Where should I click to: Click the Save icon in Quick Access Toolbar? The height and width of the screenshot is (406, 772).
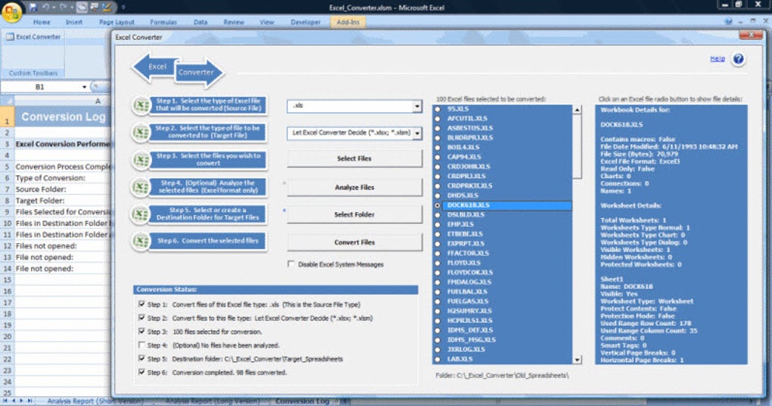click(34, 8)
